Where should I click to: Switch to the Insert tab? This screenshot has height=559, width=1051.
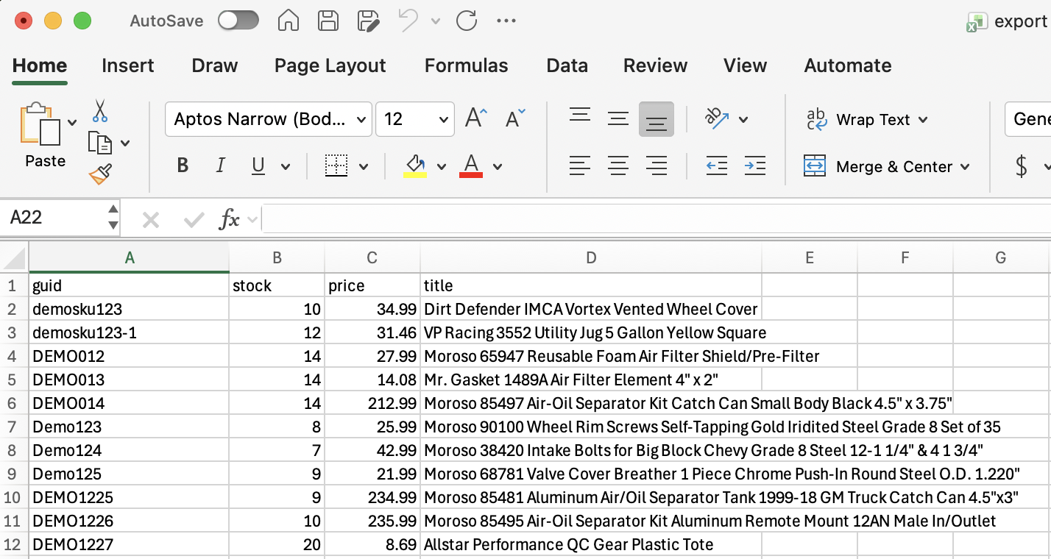click(128, 65)
